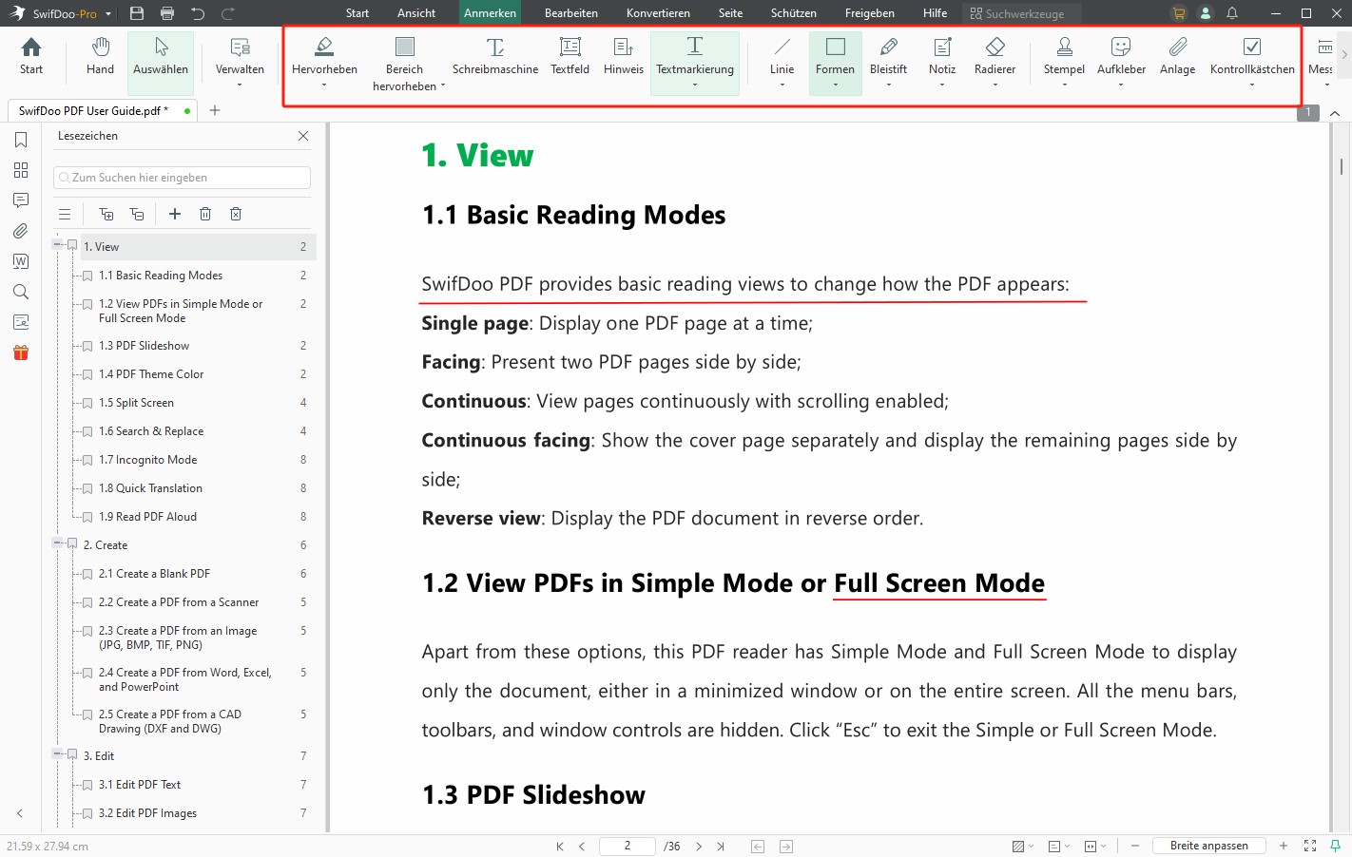Click the Suchwerkzeuge search tools box

click(1021, 13)
